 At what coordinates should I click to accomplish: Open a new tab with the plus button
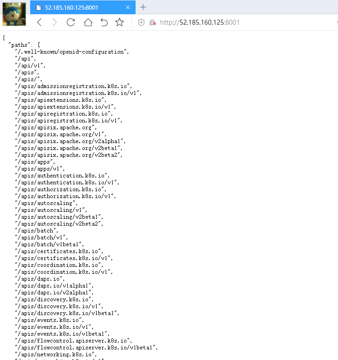click(143, 7)
